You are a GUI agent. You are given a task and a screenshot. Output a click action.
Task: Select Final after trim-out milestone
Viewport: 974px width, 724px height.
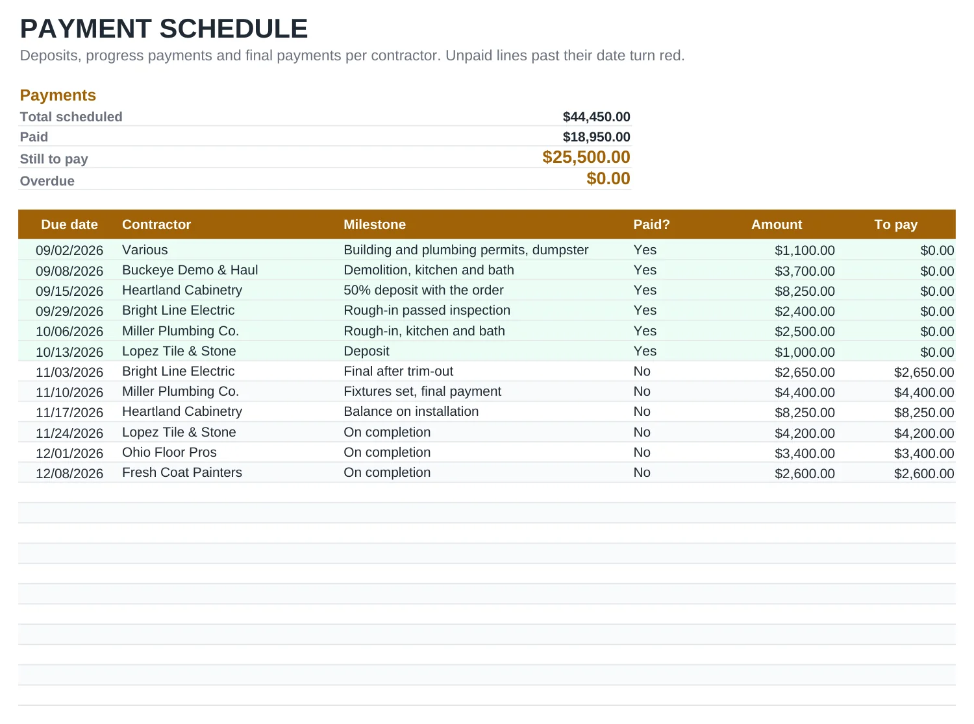point(398,371)
